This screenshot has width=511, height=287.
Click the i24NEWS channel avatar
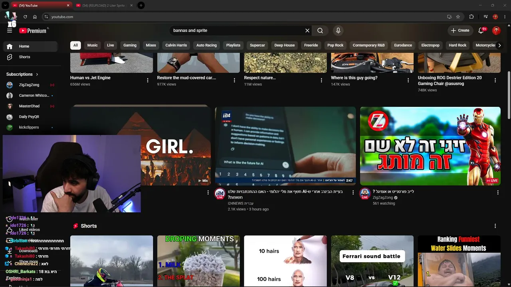[x=220, y=194]
